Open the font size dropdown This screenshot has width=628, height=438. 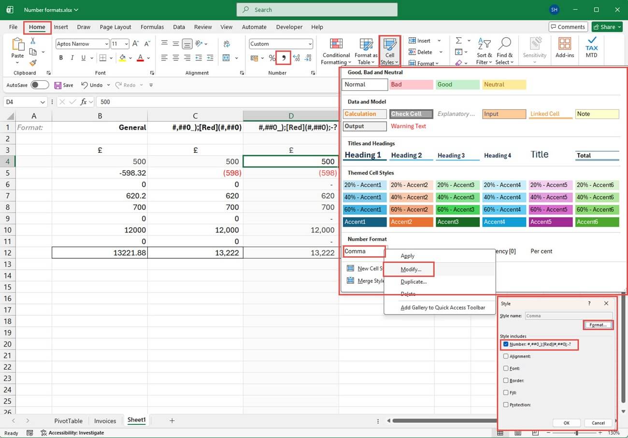[126, 44]
